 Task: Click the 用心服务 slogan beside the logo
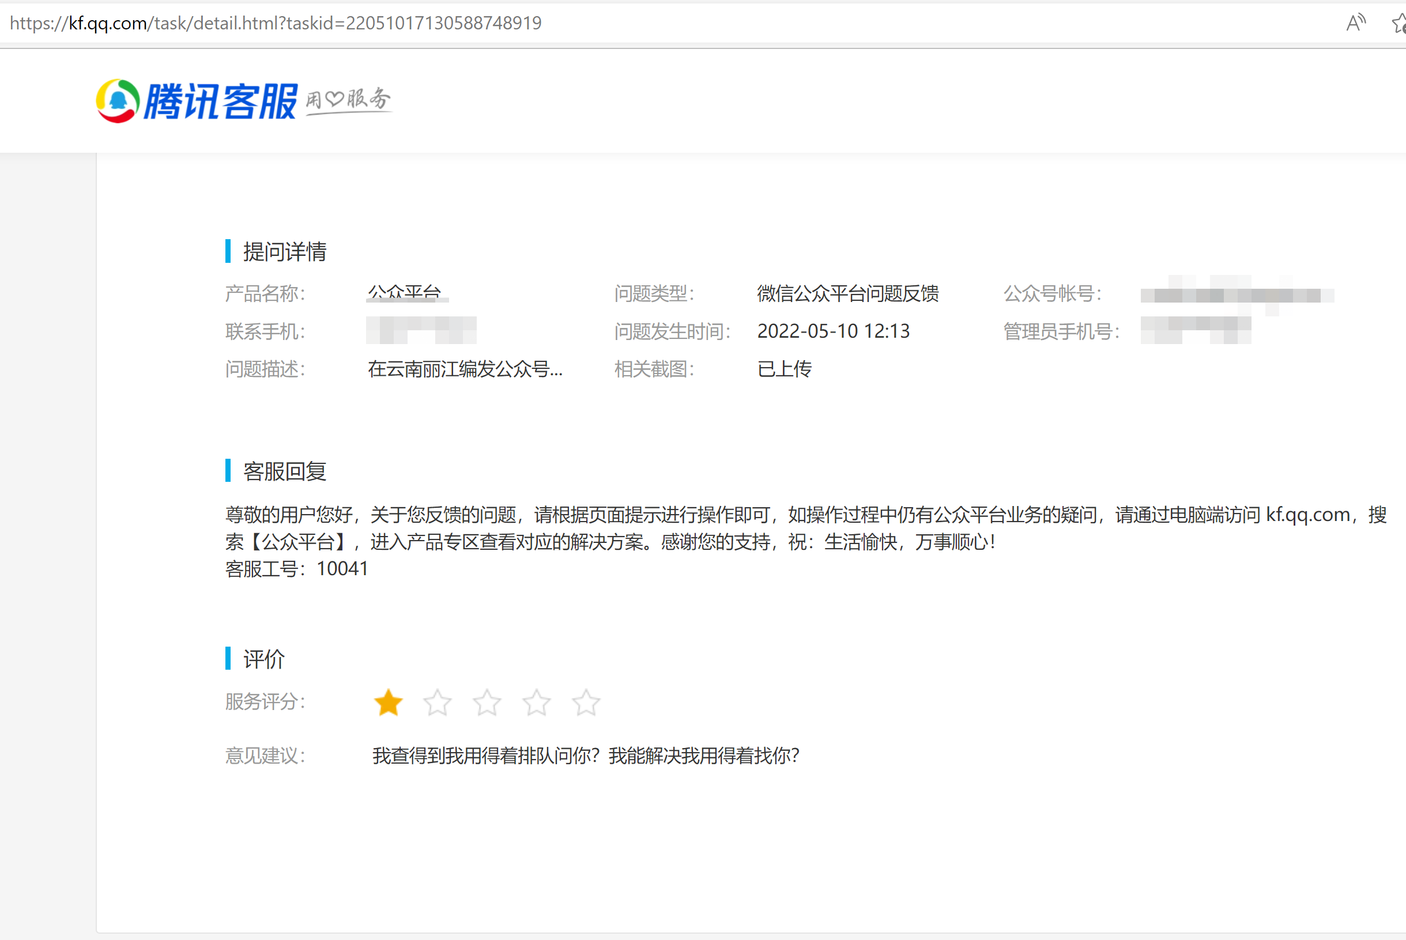[x=348, y=100]
